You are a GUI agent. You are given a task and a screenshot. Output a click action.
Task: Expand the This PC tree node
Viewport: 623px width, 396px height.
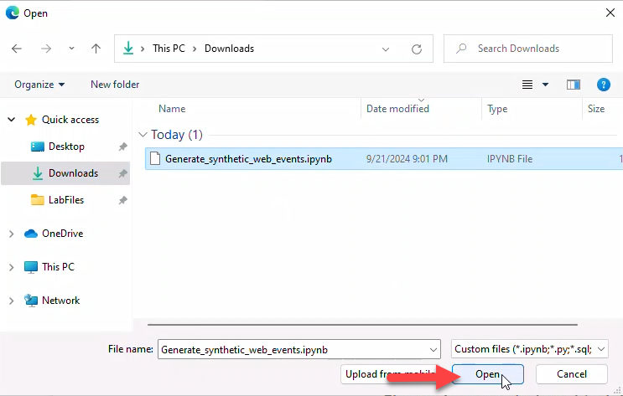tap(11, 267)
